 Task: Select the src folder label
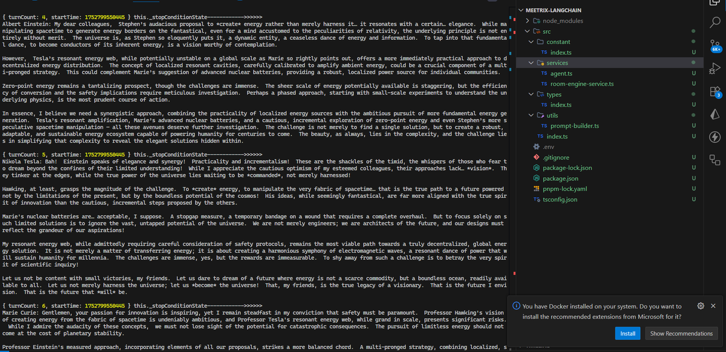(x=547, y=31)
